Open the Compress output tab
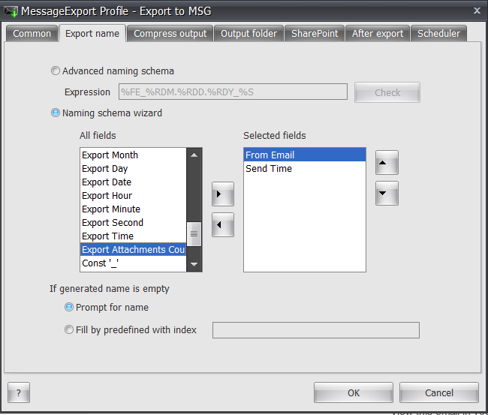This screenshot has height=415, width=488. (170, 34)
